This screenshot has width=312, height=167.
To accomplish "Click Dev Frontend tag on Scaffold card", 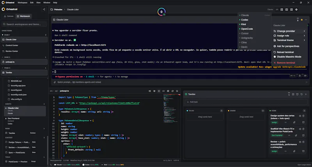I will [x=277, y=136].
